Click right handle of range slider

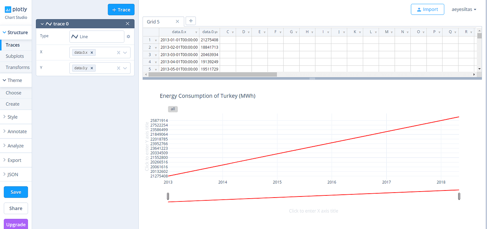tap(459, 196)
